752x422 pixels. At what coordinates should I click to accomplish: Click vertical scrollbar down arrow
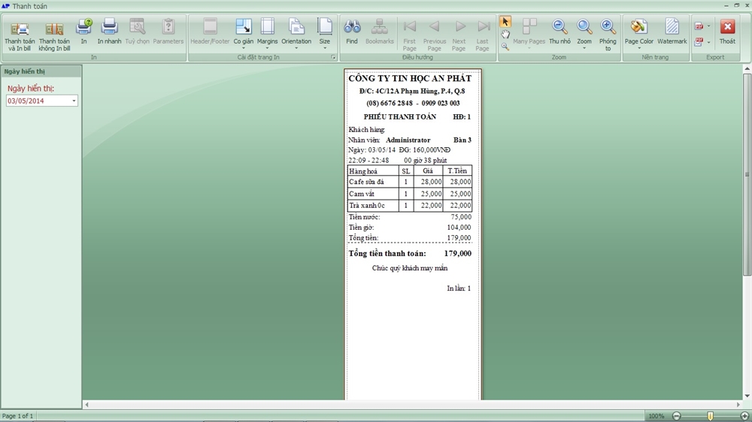[x=747, y=396]
